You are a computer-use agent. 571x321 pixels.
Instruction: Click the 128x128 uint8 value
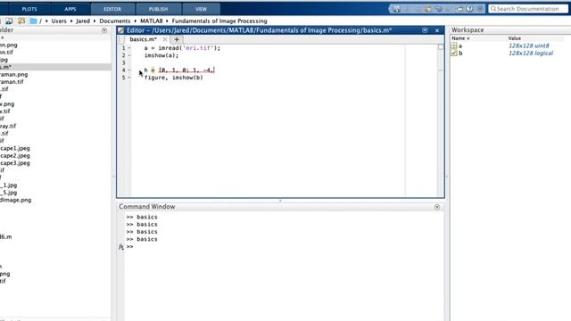tap(529, 45)
